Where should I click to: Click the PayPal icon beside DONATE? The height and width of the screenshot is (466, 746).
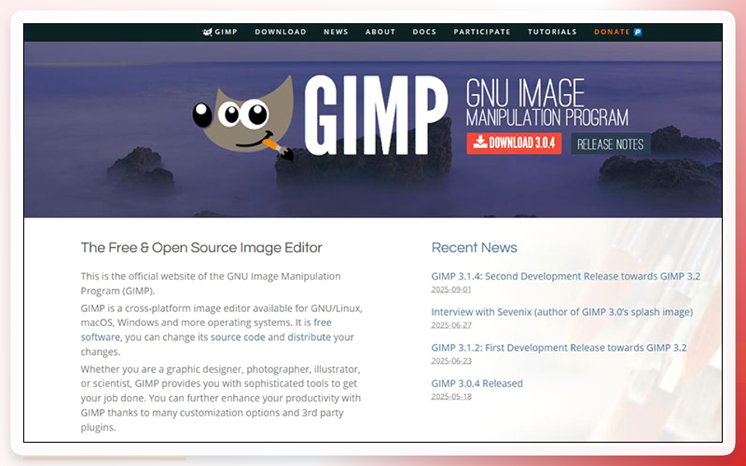pos(637,32)
